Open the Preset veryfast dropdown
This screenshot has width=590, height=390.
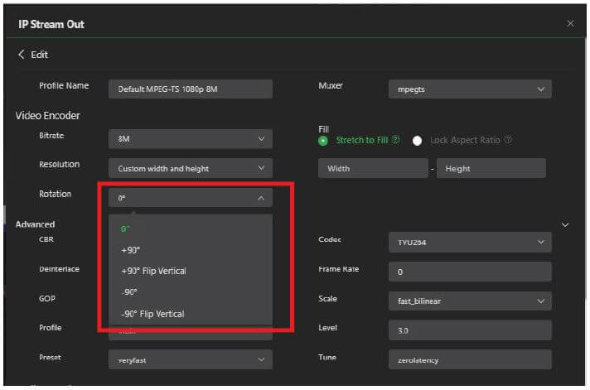pyautogui.click(x=191, y=359)
